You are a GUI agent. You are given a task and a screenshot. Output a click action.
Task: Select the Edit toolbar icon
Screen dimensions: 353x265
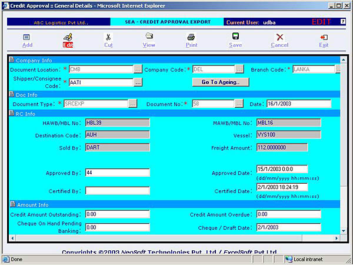68,37
